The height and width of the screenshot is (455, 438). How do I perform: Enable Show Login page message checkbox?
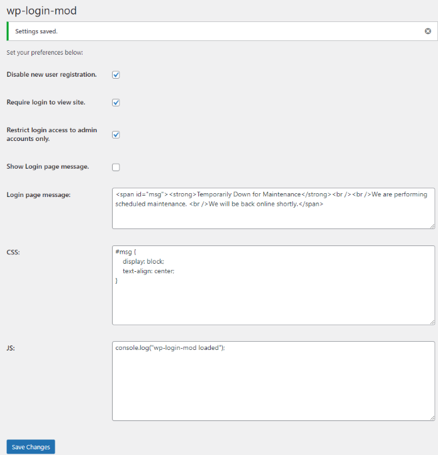click(116, 167)
